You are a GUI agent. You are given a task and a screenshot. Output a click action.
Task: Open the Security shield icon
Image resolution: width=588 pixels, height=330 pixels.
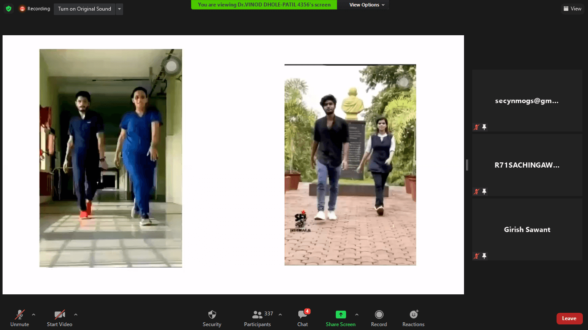(x=212, y=315)
